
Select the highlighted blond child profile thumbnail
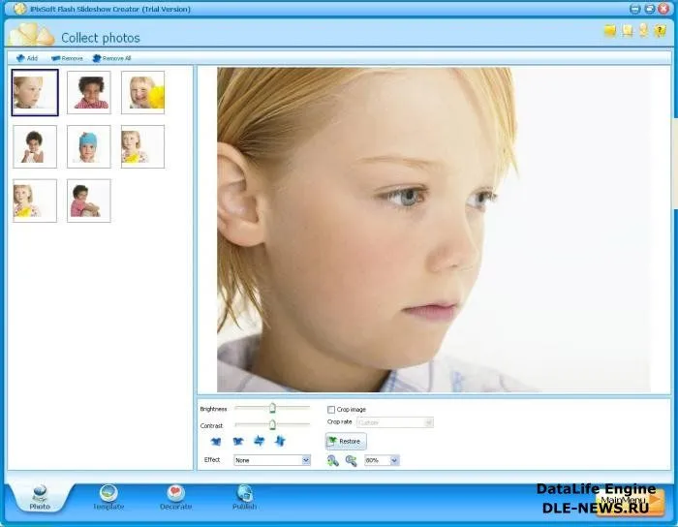[35, 93]
